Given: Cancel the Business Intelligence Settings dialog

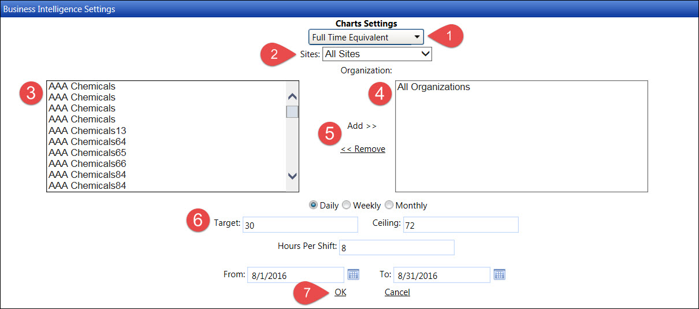Looking at the screenshot, I should tap(397, 292).
